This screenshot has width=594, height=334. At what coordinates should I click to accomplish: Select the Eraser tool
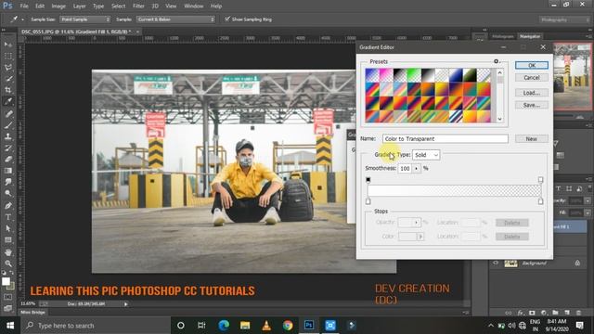click(x=8, y=159)
